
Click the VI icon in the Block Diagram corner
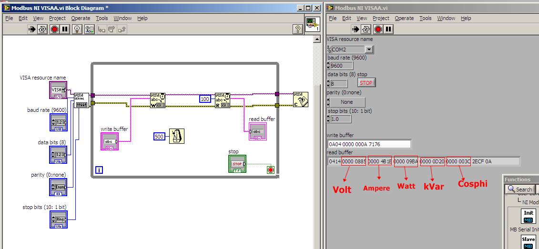(313, 25)
